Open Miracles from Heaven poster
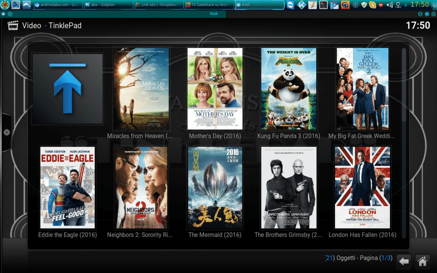The height and width of the screenshot is (273, 437). click(141, 89)
